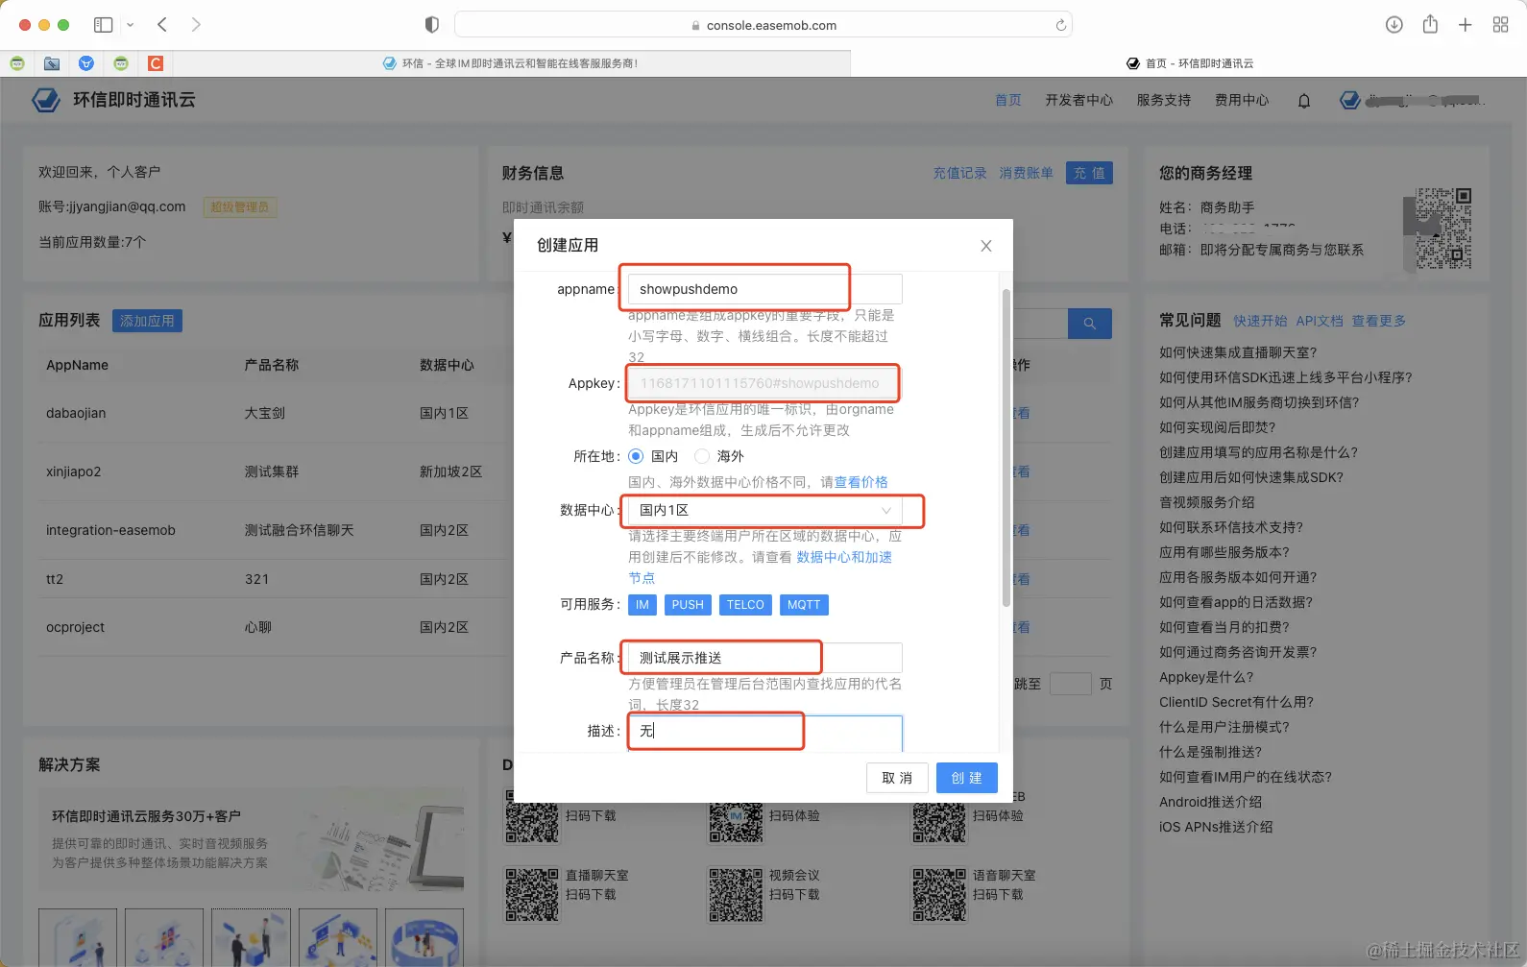Image resolution: width=1527 pixels, height=967 pixels.
Task: Open Safari sidebar toggle icon
Action: [x=104, y=25]
